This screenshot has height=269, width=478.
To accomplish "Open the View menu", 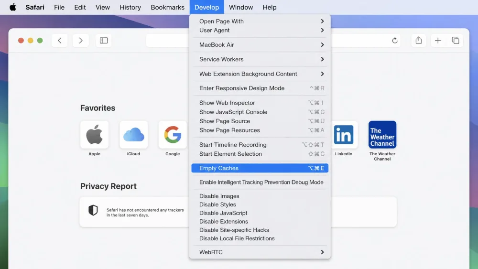I will click(102, 7).
